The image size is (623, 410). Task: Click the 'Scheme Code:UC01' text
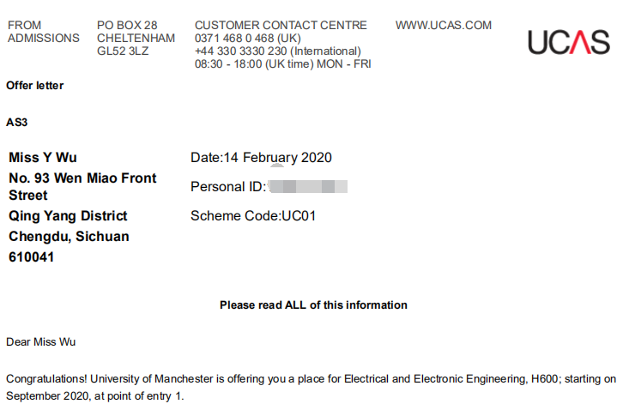click(253, 216)
